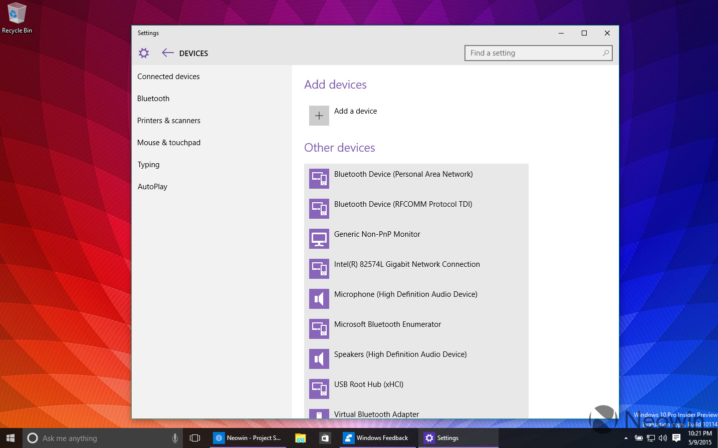This screenshot has height=448, width=718.
Task: Maximize the Settings window
Action: click(x=584, y=33)
